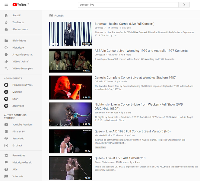The height and width of the screenshot is (181, 200).
Task: Open ABBA in Concert Live video title
Action: pos(141,51)
